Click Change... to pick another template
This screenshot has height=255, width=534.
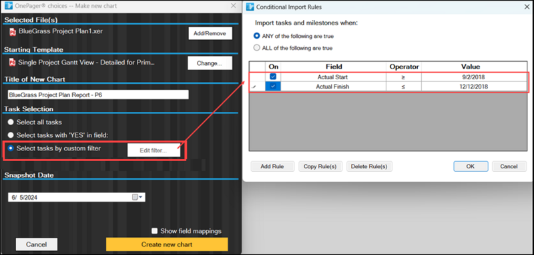pos(210,63)
